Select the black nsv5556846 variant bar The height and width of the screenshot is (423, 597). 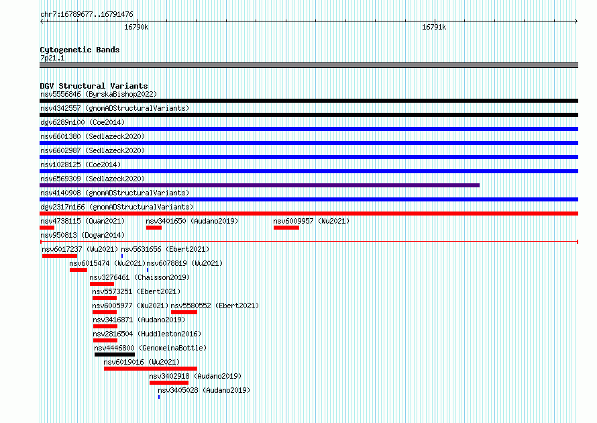[x=309, y=101]
